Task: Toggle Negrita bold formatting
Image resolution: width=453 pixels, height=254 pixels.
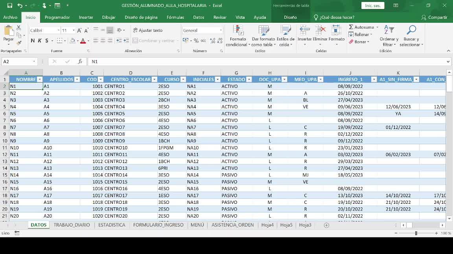Action: point(33,41)
